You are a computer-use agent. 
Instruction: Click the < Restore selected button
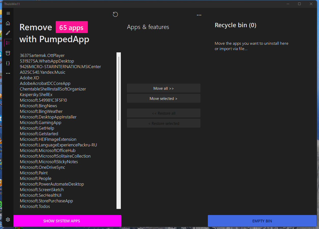(x=164, y=123)
